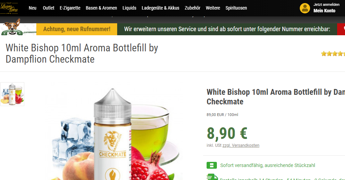This screenshot has height=180, width=345.
Task: Open the zzgl. Versandkosten link
Action: point(241,145)
